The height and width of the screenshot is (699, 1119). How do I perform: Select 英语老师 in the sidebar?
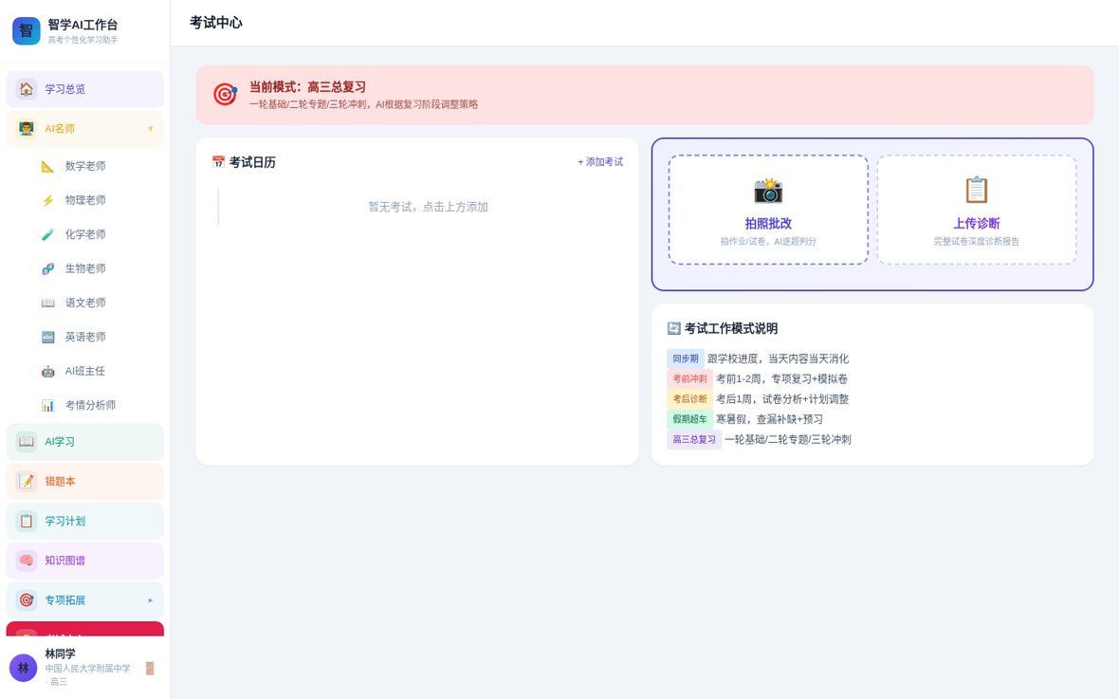pos(85,337)
